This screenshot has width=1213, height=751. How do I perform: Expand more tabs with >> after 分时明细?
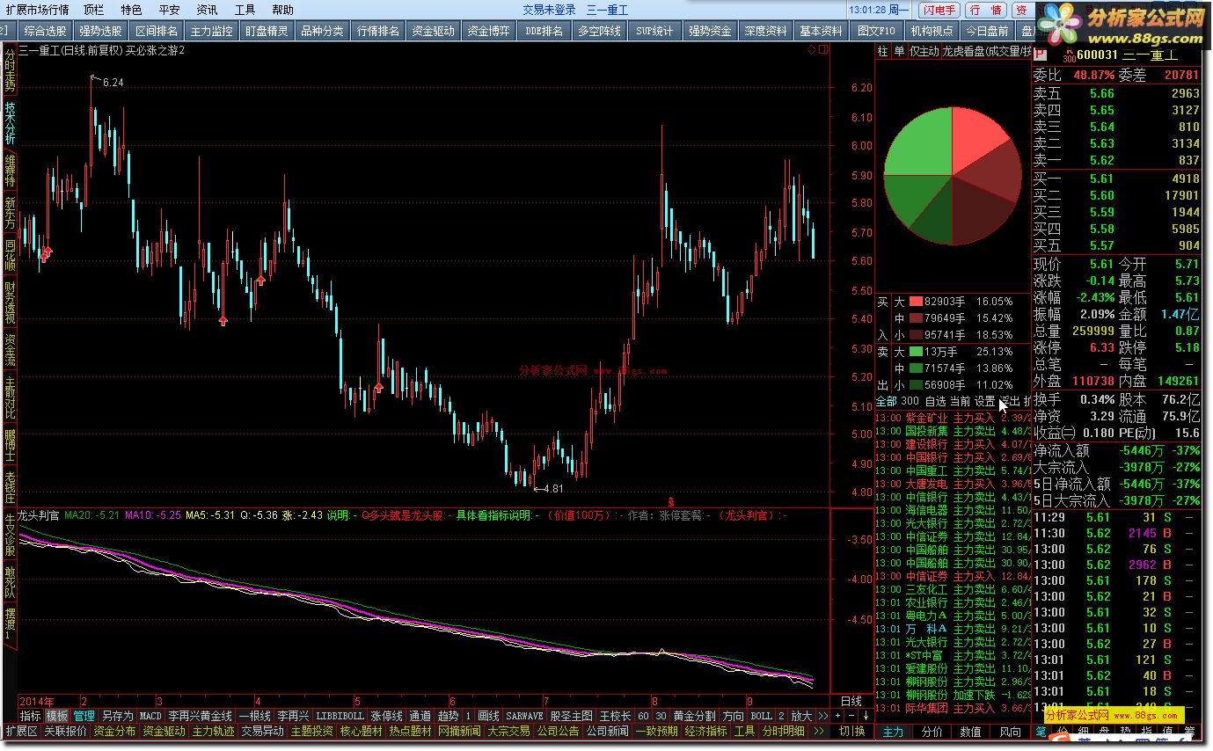[818, 731]
